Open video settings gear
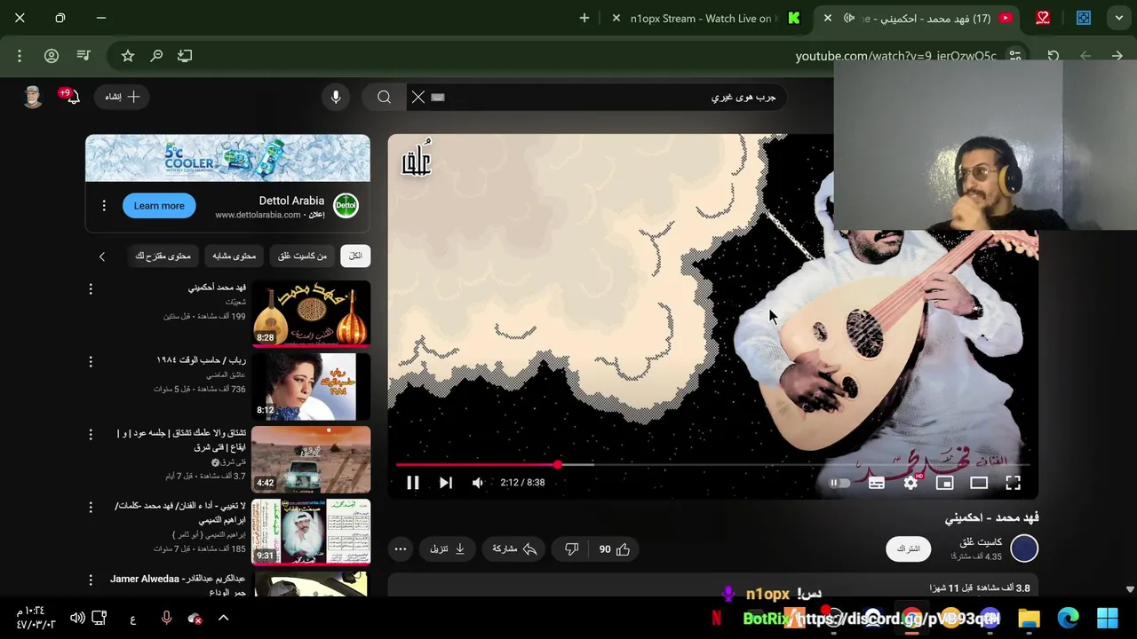 point(910,483)
